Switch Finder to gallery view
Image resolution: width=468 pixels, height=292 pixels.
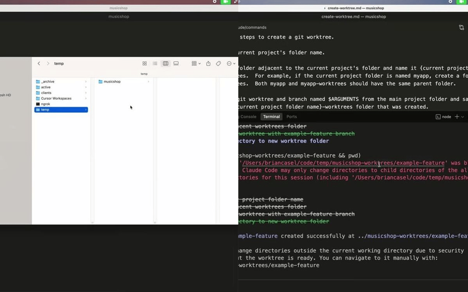[x=176, y=63]
